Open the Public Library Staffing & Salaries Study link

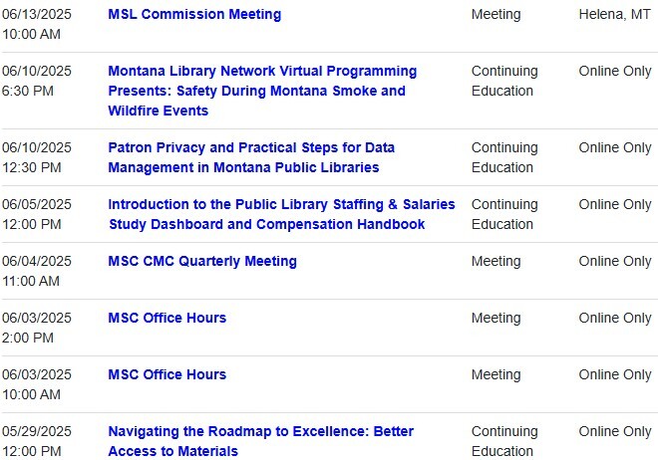click(281, 214)
